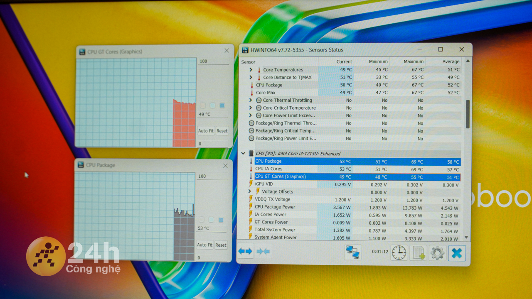The height and width of the screenshot is (299, 532).
Task: Select the 13.763 W maximum value of CPU Package Power
Action: pos(413,208)
